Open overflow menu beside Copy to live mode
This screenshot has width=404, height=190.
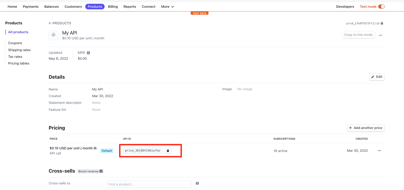coord(380,35)
